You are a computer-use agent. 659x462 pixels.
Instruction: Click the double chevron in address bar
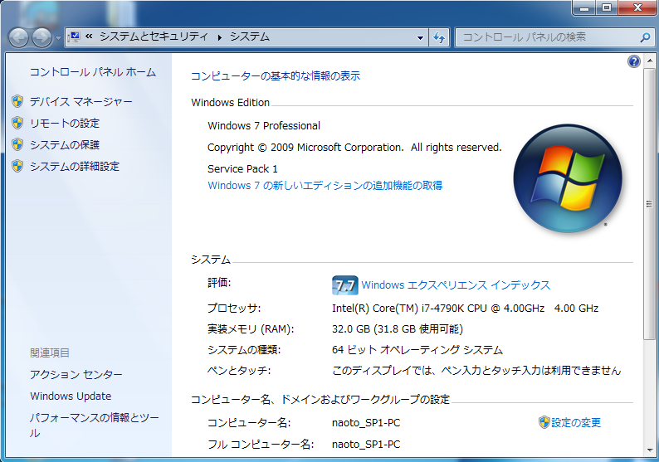[89, 36]
